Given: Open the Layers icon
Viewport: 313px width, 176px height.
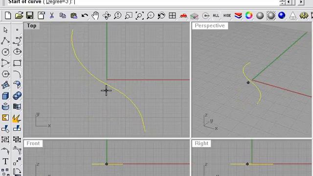Looking at the screenshot, I should coord(238,16).
